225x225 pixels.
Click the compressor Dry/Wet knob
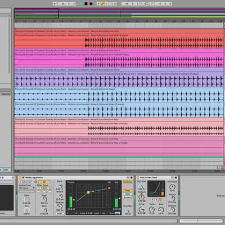point(128,210)
